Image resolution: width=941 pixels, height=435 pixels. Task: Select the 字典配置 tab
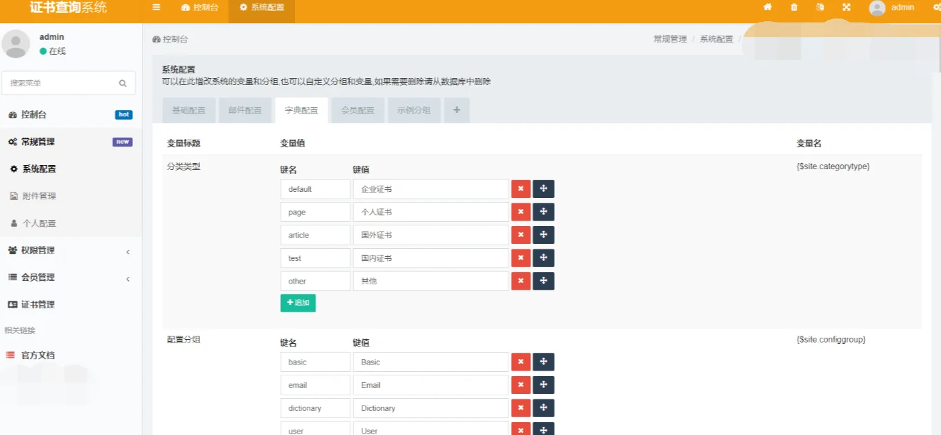pos(301,110)
